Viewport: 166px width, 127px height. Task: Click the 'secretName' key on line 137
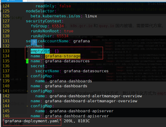(47, 71)
